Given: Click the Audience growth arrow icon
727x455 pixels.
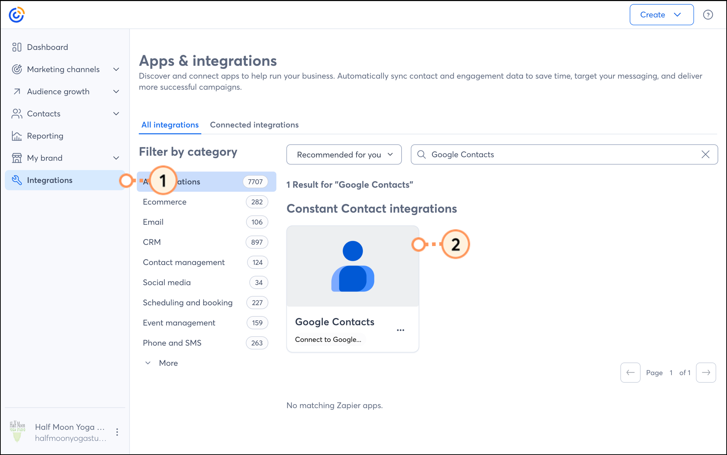Looking at the screenshot, I should tap(17, 91).
